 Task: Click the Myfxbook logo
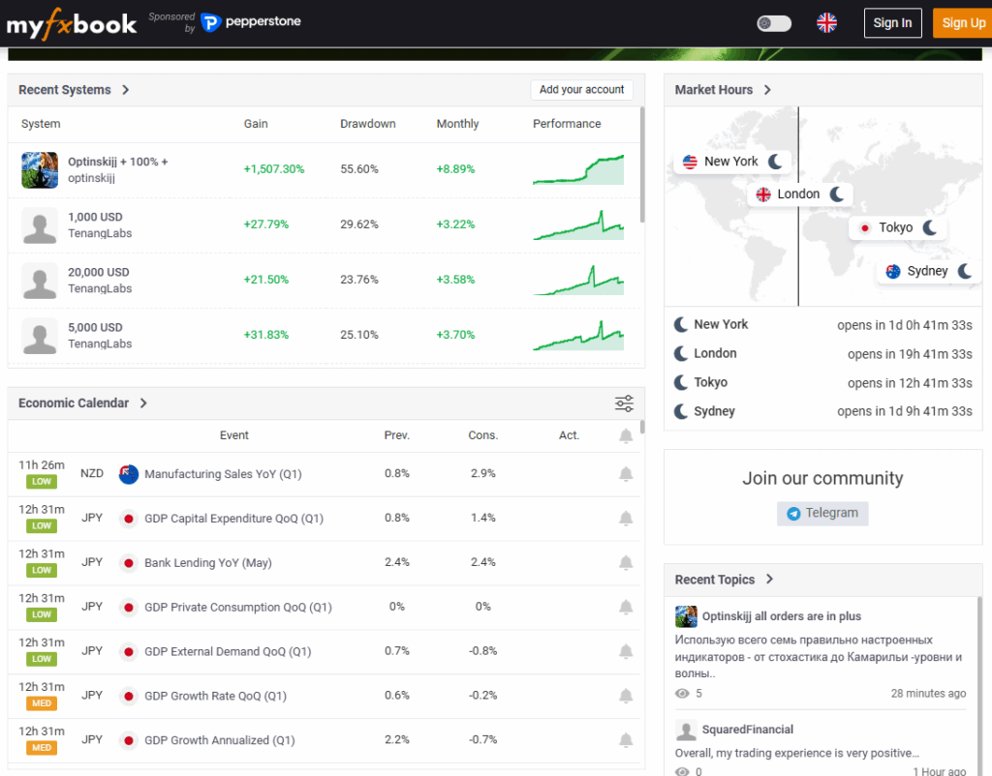(x=72, y=23)
